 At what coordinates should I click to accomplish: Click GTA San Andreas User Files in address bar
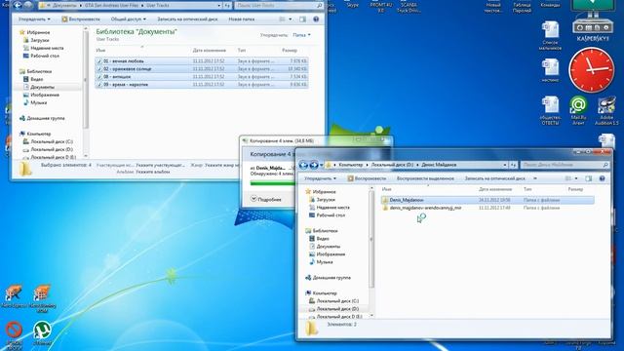pyautogui.click(x=112, y=6)
